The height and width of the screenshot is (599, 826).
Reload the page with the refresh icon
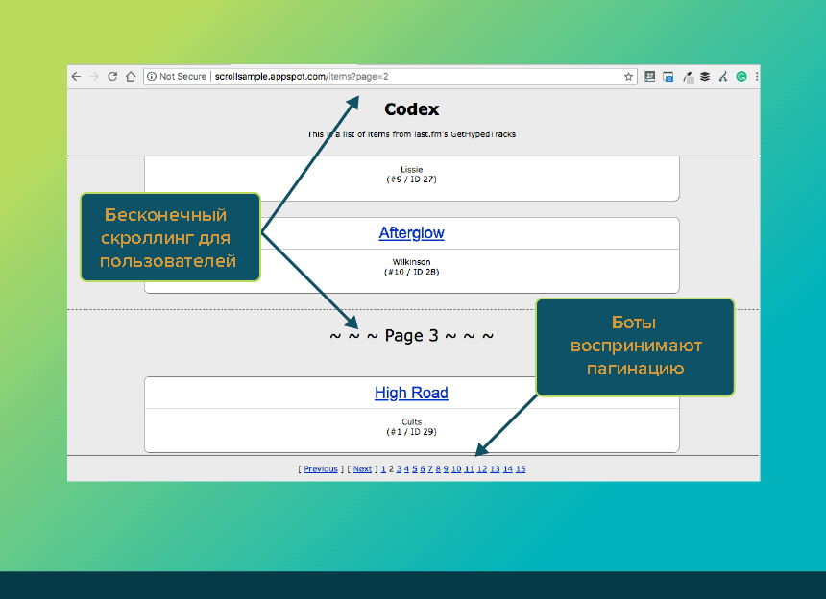(x=112, y=77)
